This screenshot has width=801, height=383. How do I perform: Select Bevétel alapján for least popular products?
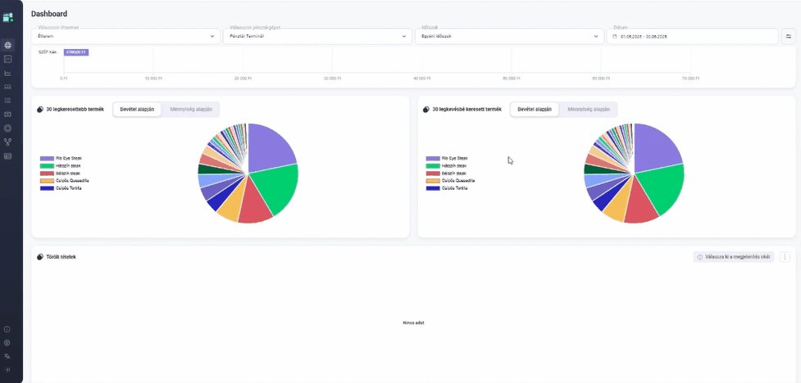pos(535,109)
